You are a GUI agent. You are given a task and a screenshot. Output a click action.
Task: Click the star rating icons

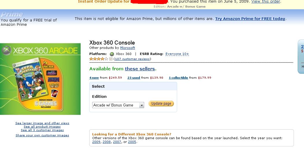click(x=99, y=59)
